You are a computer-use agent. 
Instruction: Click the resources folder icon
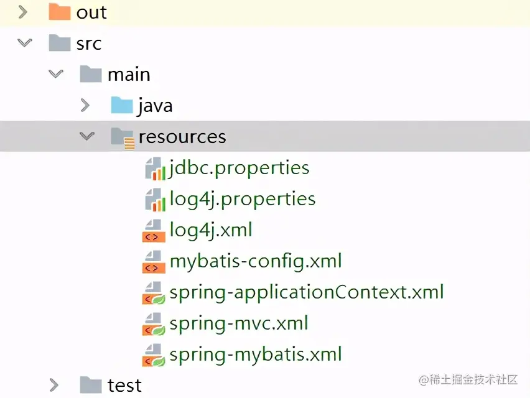click(123, 138)
